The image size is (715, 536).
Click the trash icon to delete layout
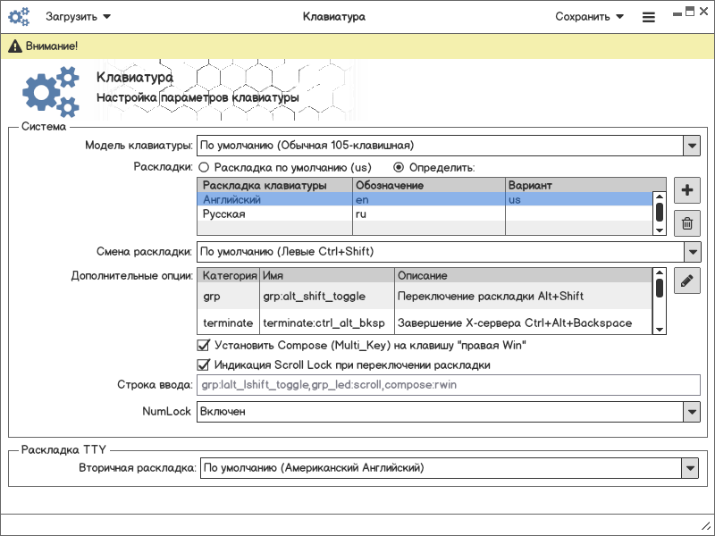[x=686, y=224]
